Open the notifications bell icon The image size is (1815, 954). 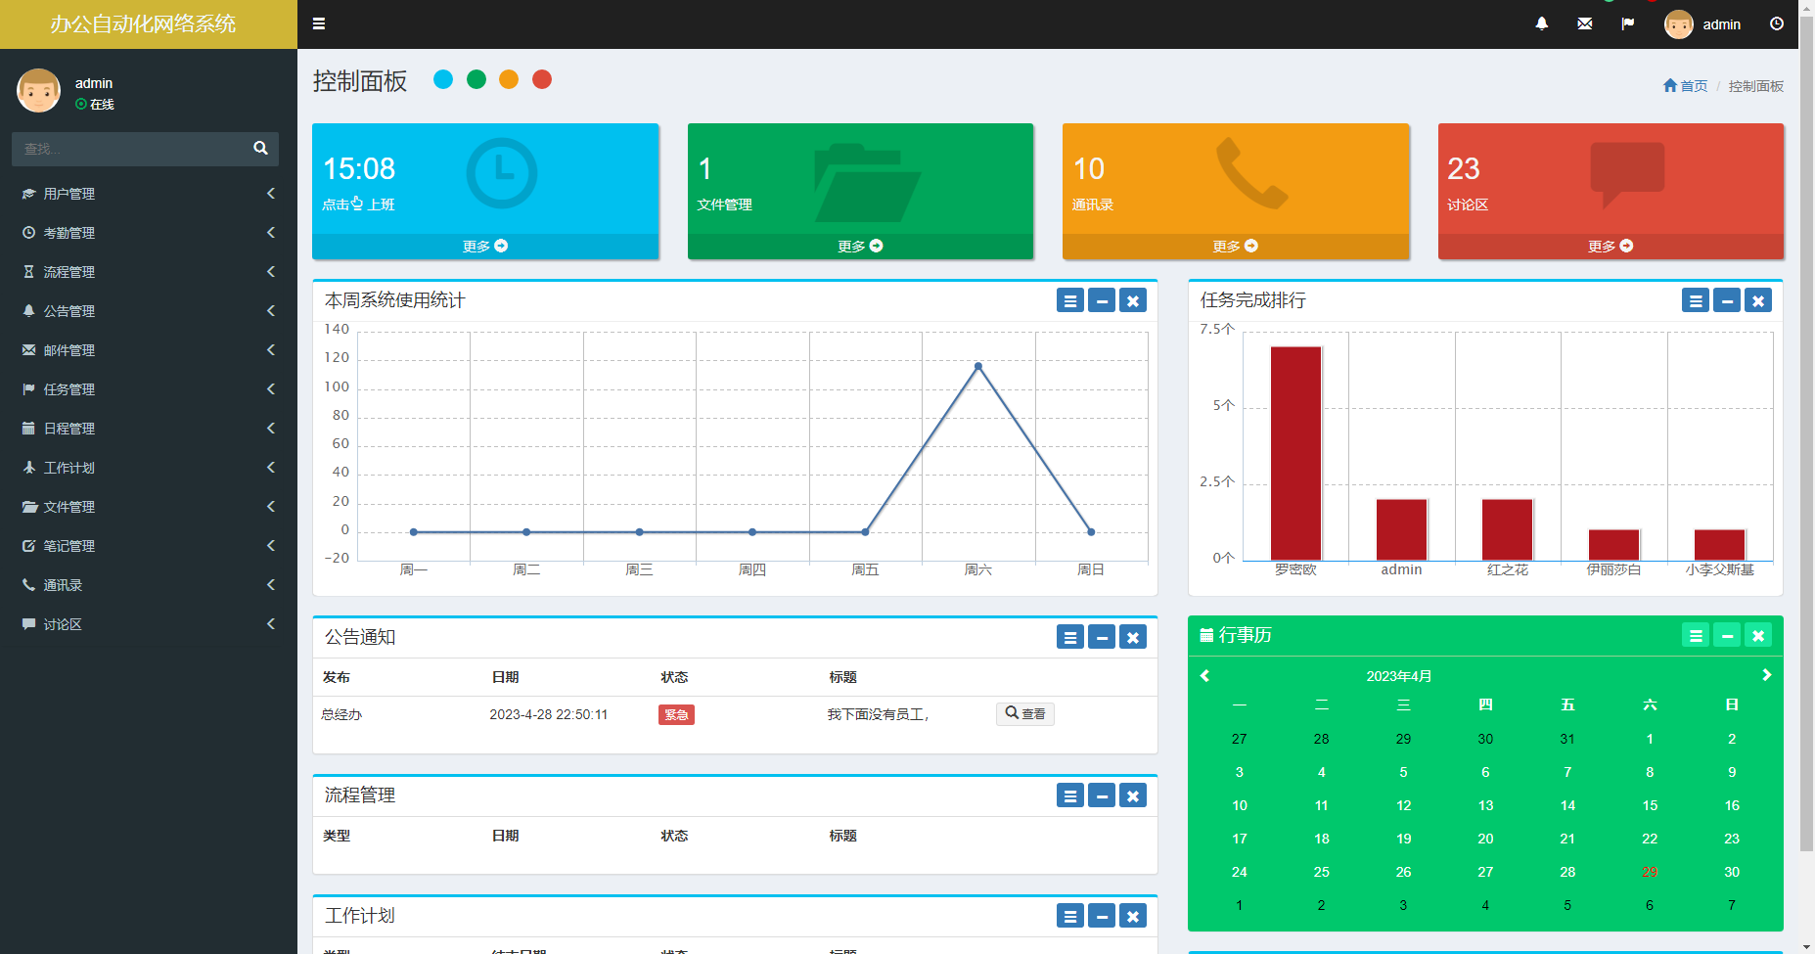pos(1542,23)
